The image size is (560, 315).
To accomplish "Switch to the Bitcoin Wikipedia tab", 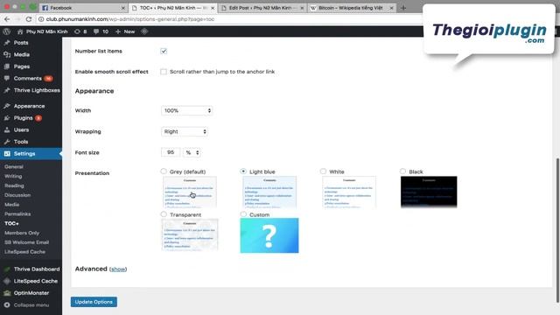I will pyautogui.click(x=351, y=8).
